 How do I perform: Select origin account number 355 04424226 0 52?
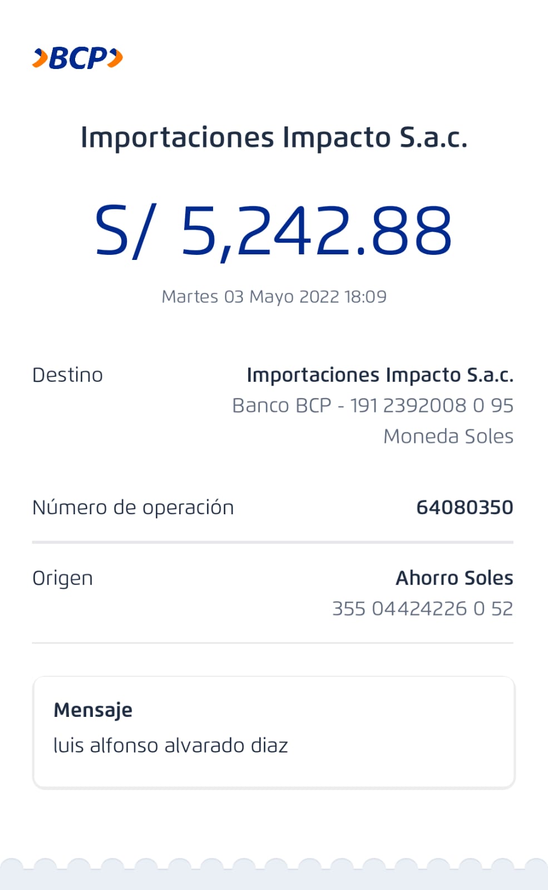[422, 609]
